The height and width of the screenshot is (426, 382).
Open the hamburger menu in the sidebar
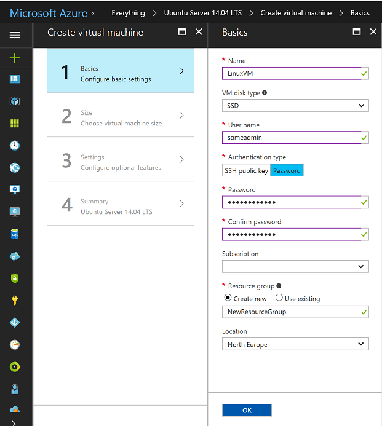(x=15, y=35)
